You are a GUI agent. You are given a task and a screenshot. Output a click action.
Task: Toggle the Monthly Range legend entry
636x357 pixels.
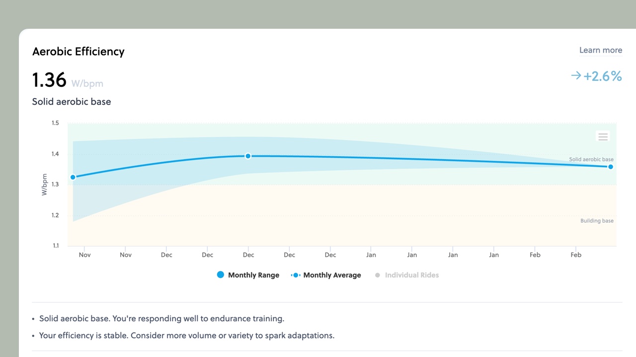click(x=253, y=275)
